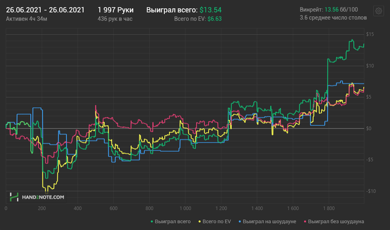The image size is (390, 230).
Task: Click the blue 'Выиграл на шоудауне' legend dot
Action: (x=240, y=222)
